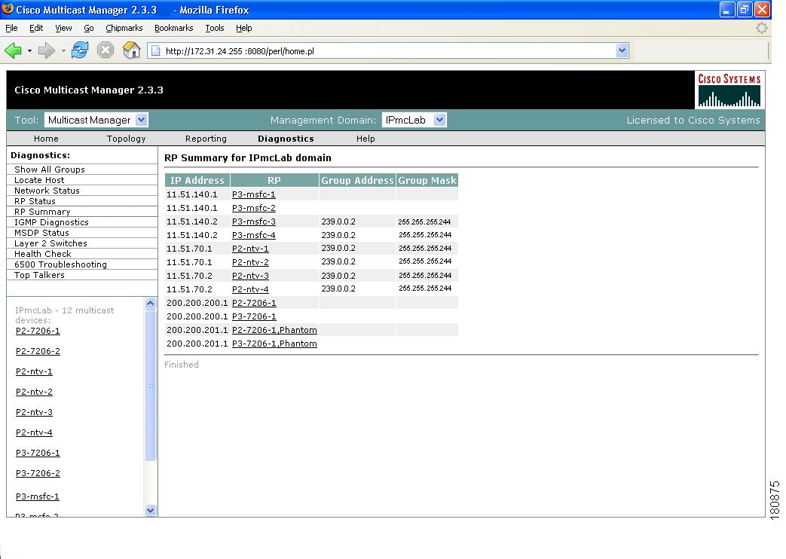Click the Cisco Systems logo

pyautogui.click(x=729, y=90)
